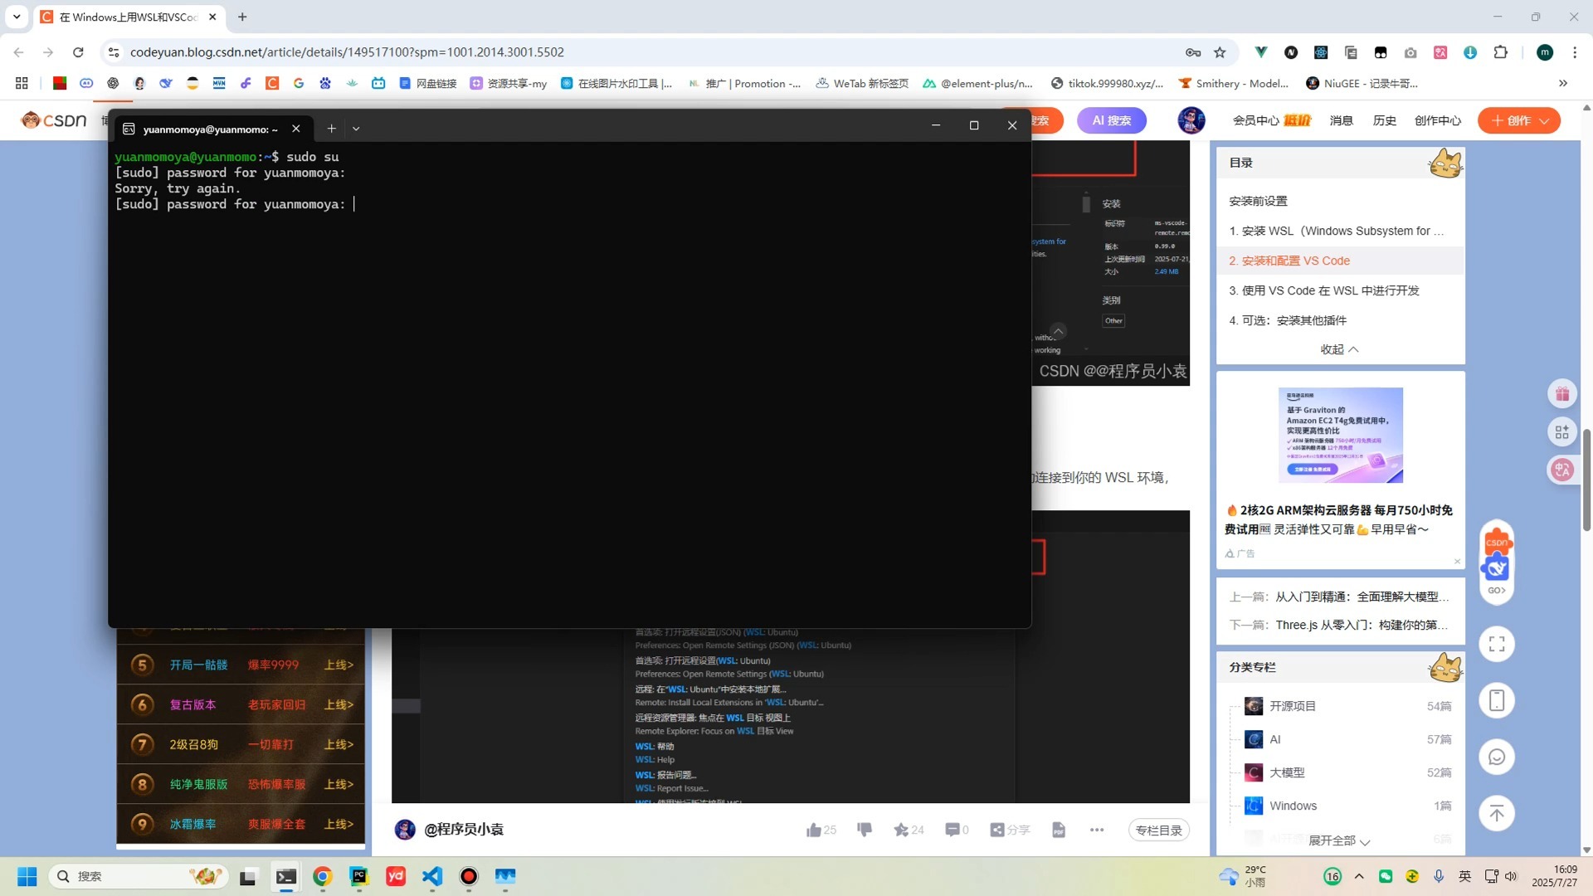Bookmark this page with the star icon
The height and width of the screenshot is (896, 1593).
(x=1220, y=52)
